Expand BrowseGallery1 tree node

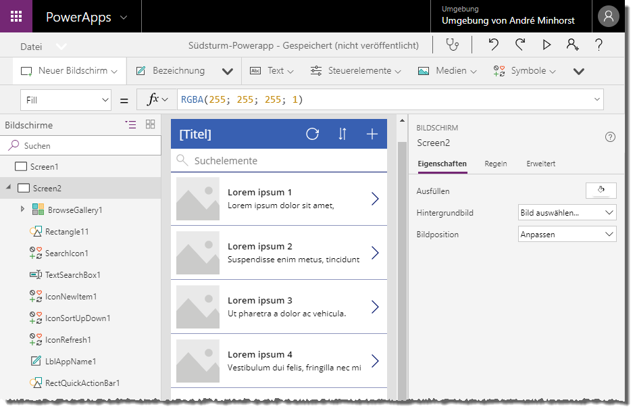point(22,210)
